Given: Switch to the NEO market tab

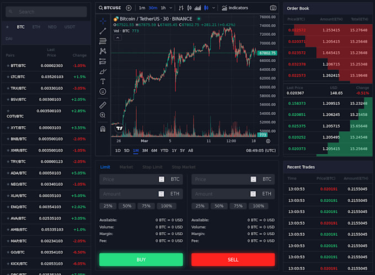Looking at the screenshot, I should (x=52, y=27).
